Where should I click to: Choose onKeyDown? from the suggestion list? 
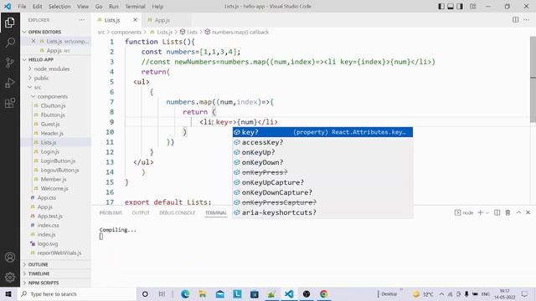(x=322, y=162)
